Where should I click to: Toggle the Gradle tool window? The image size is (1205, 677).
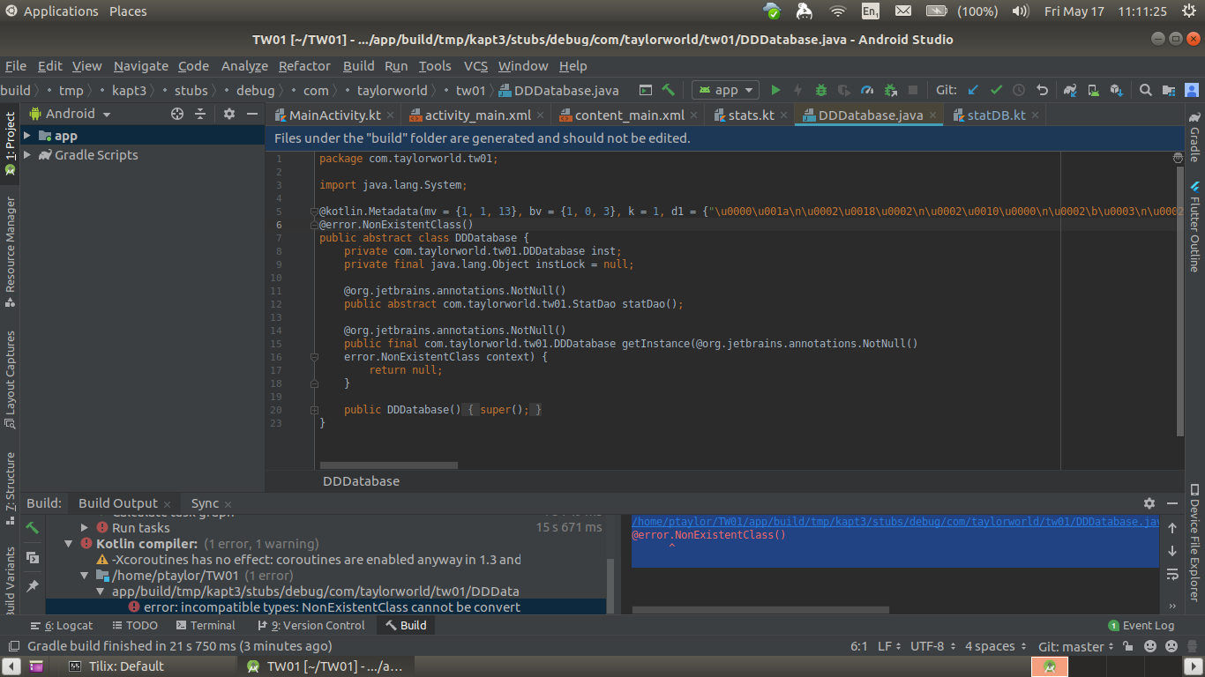pyautogui.click(x=1194, y=138)
